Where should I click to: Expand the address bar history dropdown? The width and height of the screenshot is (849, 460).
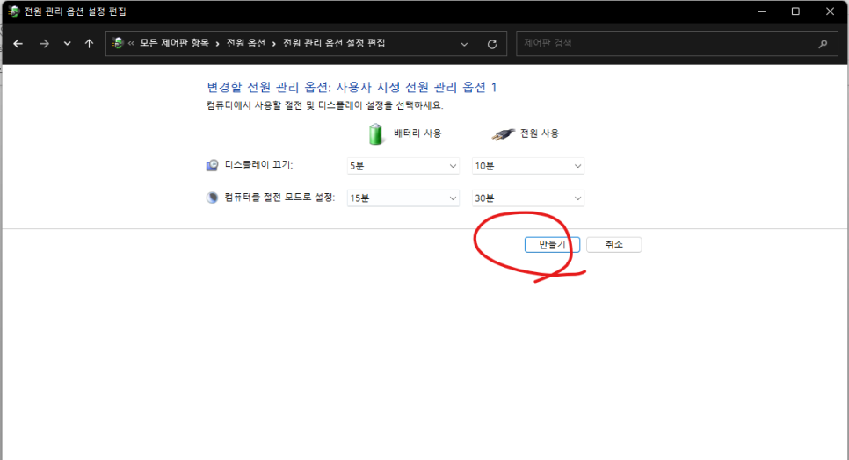[x=464, y=44]
